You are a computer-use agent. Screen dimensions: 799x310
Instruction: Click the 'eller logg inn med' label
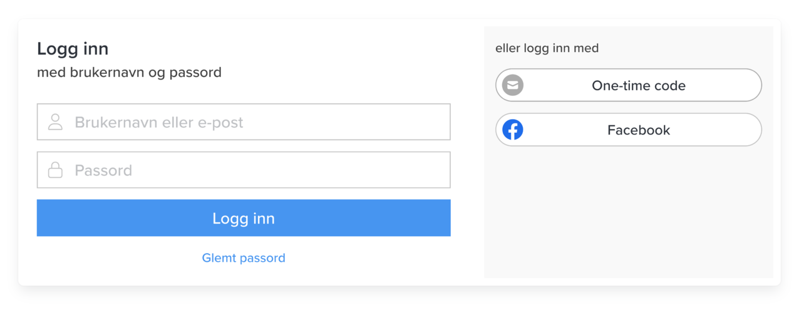[547, 48]
